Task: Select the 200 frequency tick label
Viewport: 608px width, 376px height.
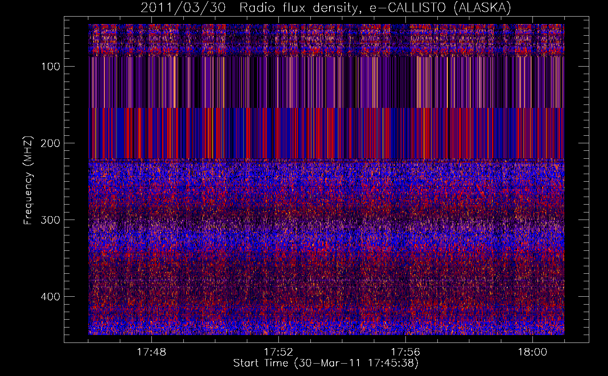Action: click(51, 143)
